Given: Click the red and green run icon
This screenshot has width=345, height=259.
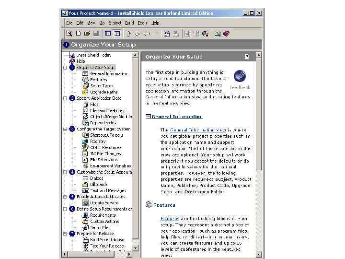Looking at the screenshot, I should pyautogui.click(x=206, y=34).
